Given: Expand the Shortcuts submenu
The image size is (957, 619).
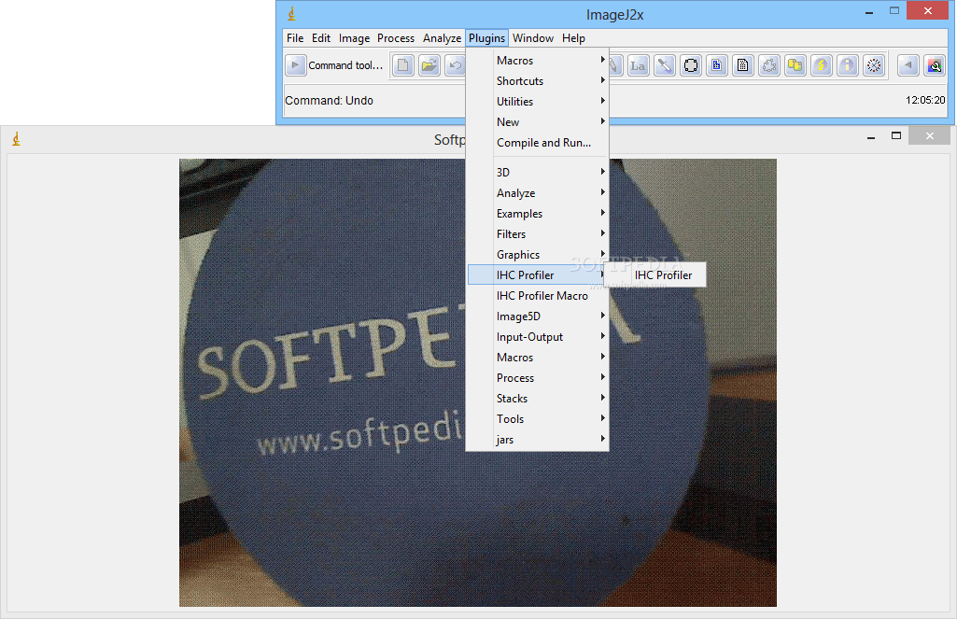Looking at the screenshot, I should [x=538, y=81].
